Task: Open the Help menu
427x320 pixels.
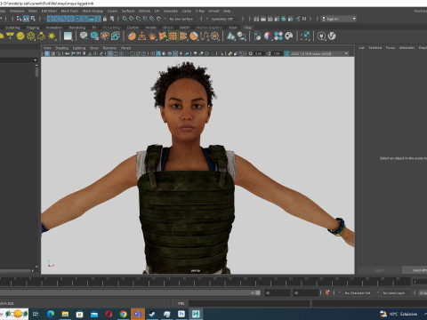Action: [227, 11]
